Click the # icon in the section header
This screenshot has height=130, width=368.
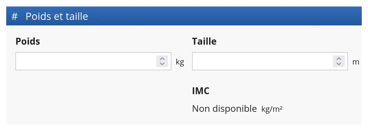click(14, 17)
